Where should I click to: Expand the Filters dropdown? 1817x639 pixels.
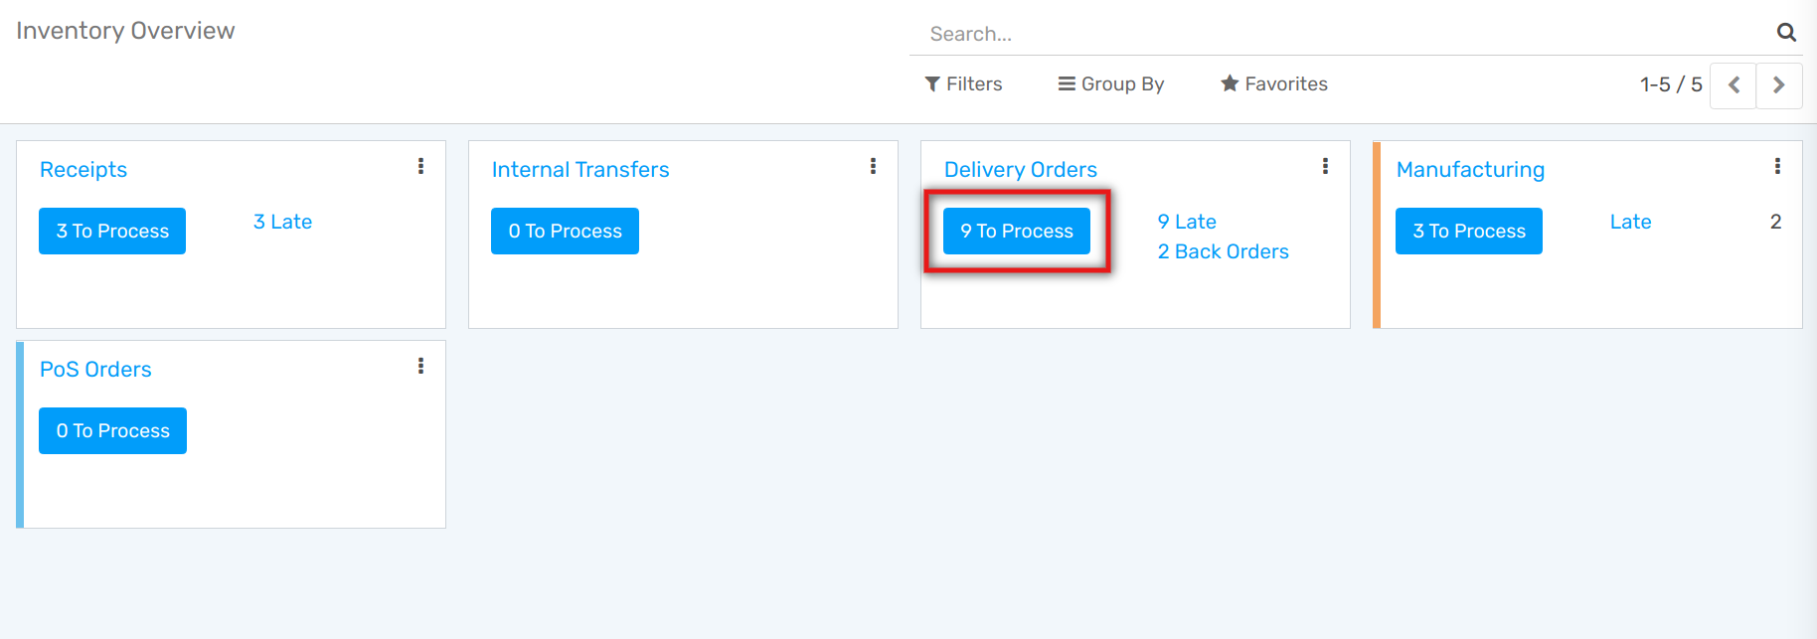963,84
